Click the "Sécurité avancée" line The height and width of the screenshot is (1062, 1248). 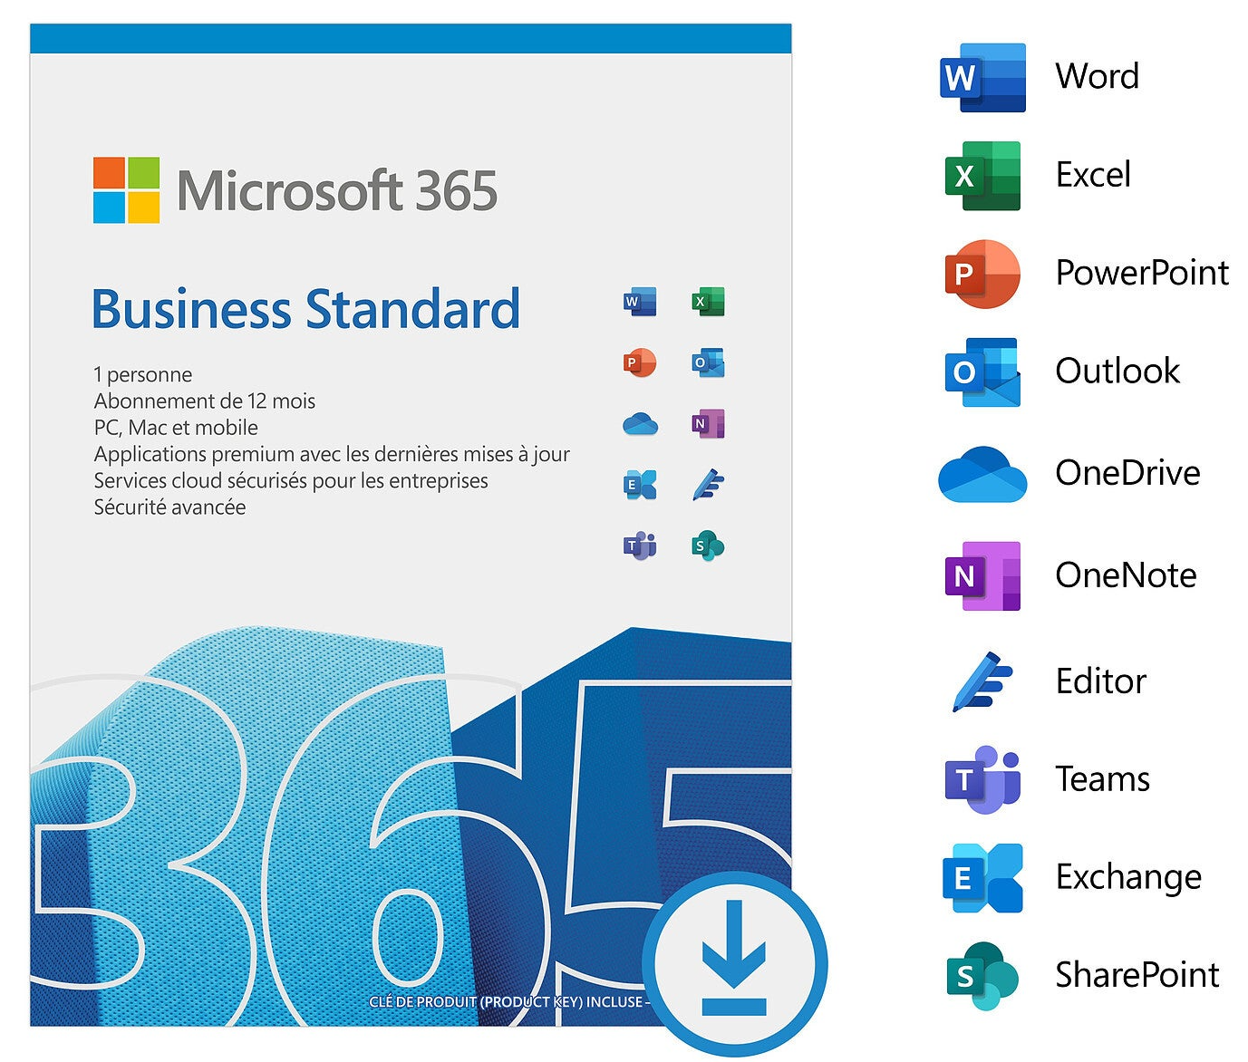(169, 507)
